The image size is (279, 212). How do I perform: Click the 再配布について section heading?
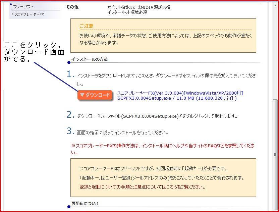(86, 204)
